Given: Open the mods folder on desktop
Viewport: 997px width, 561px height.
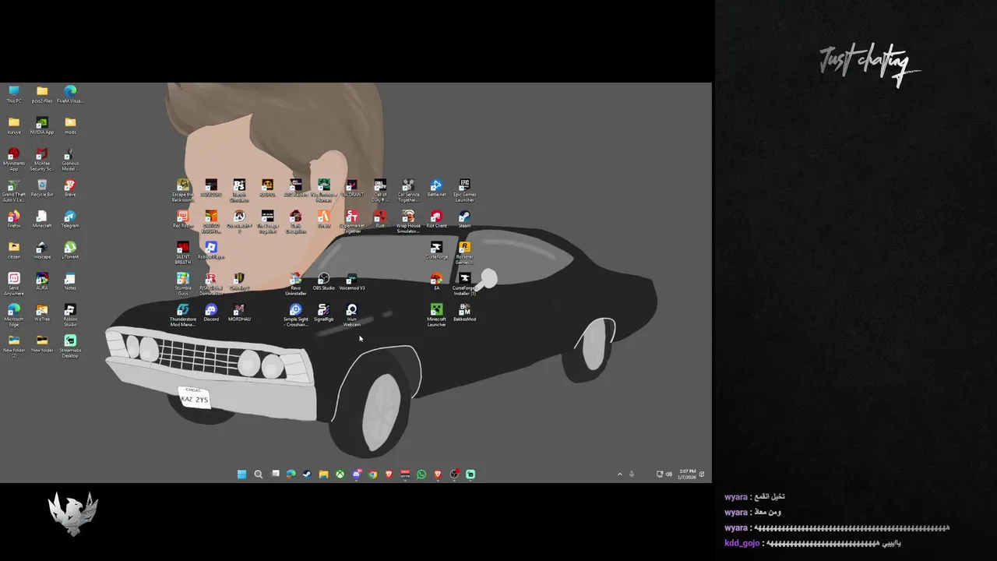Looking at the screenshot, I should coord(70,125).
